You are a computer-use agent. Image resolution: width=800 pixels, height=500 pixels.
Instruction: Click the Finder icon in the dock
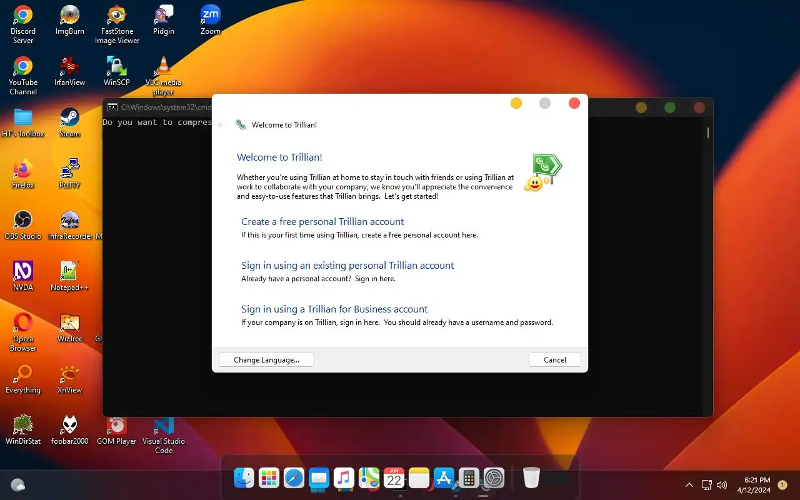(x=244, y=478)
